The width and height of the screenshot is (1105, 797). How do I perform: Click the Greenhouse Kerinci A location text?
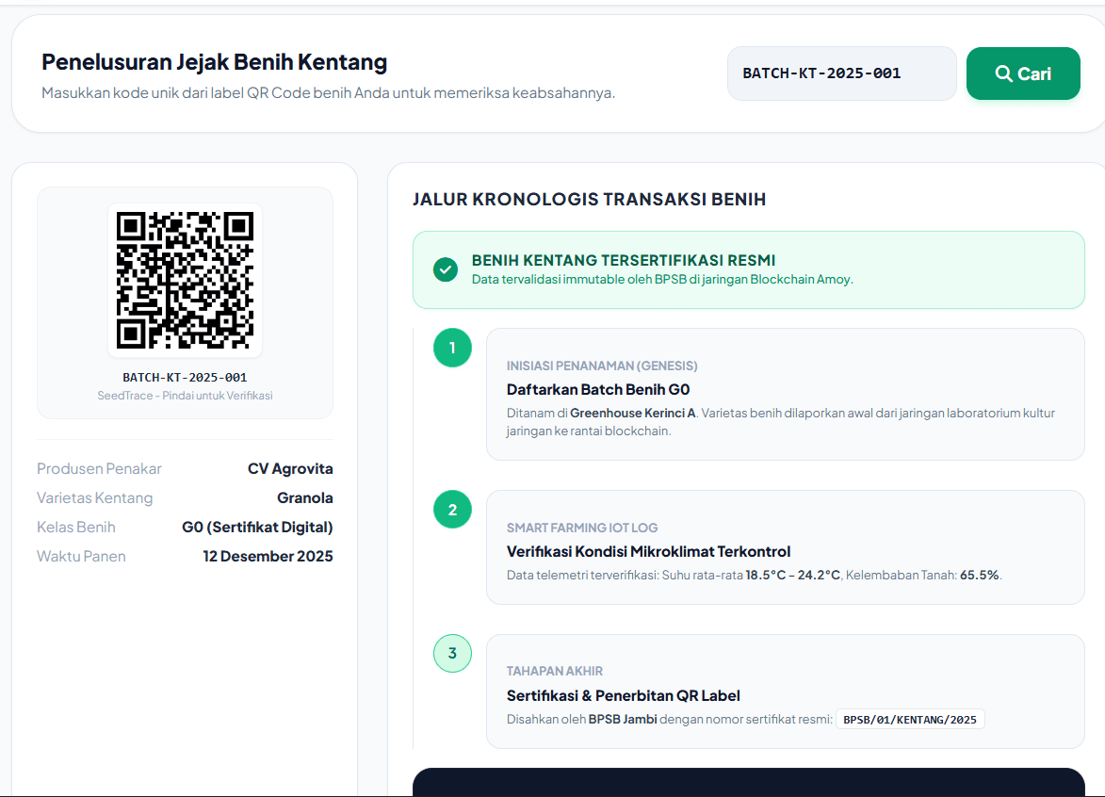click(x=632, y=413)
